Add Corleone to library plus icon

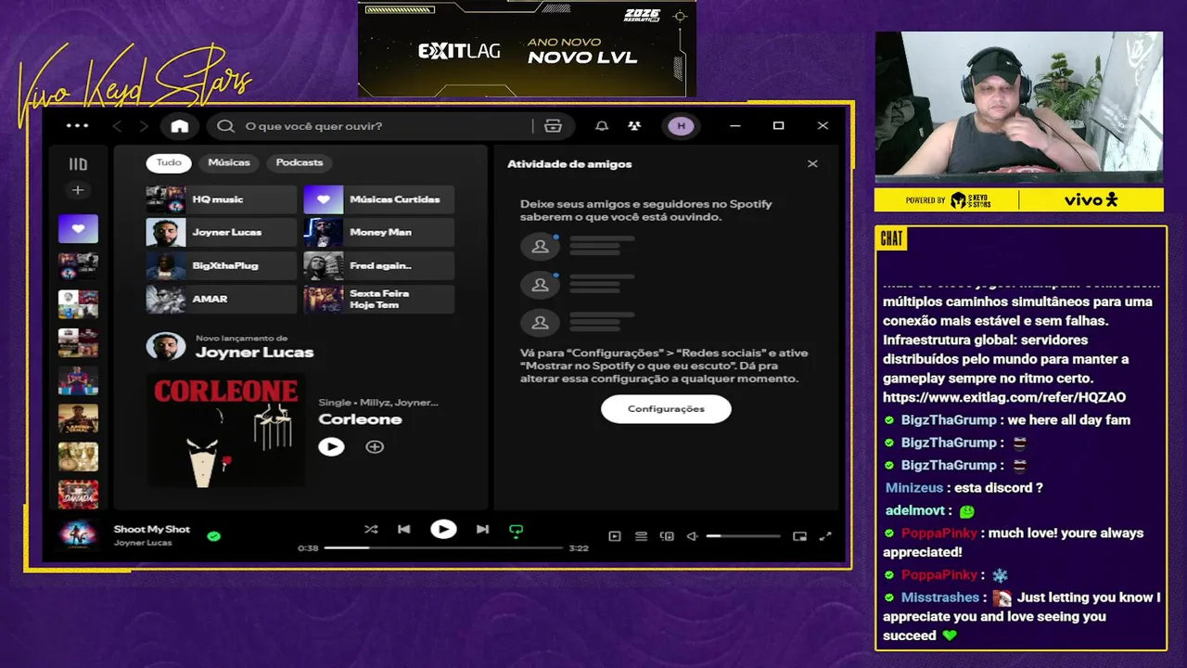click(375, 447)
